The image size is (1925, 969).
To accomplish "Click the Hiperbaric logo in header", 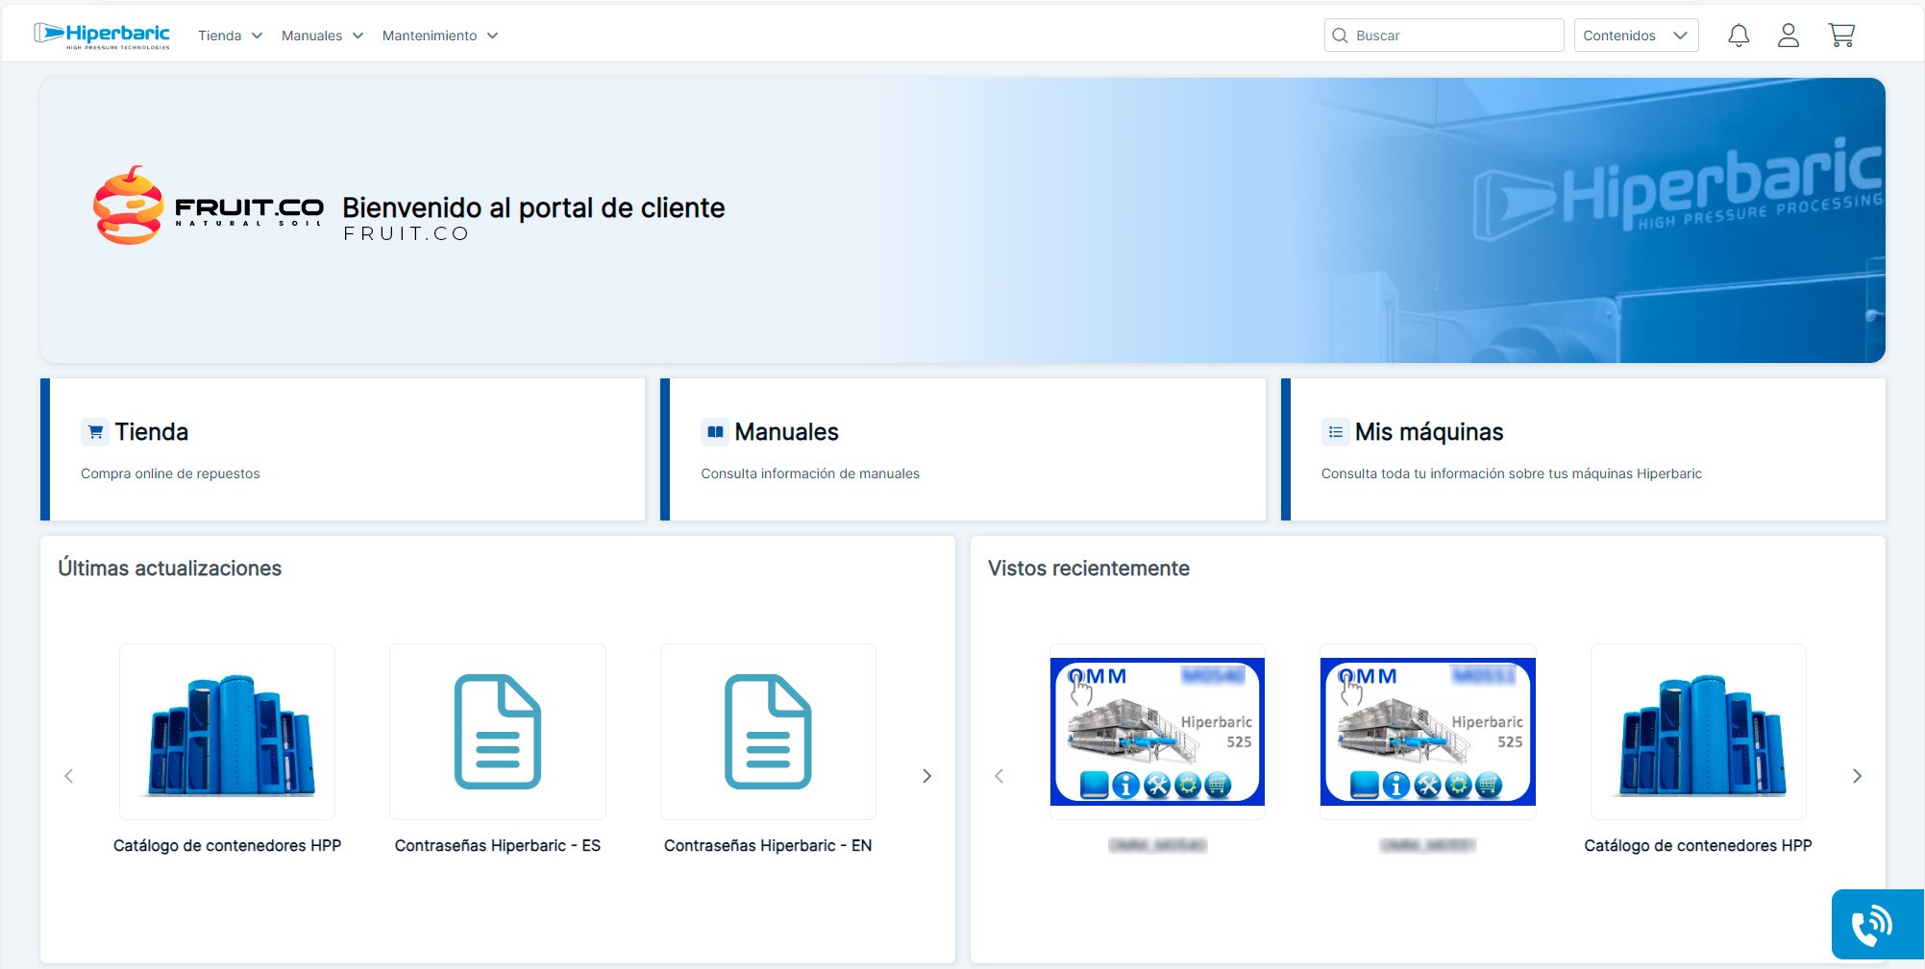I will click(x=102, y=36).
